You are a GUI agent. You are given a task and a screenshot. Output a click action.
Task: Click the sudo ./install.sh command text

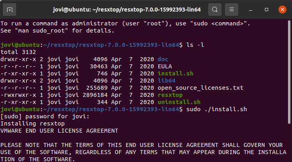[x=217, y=109]
